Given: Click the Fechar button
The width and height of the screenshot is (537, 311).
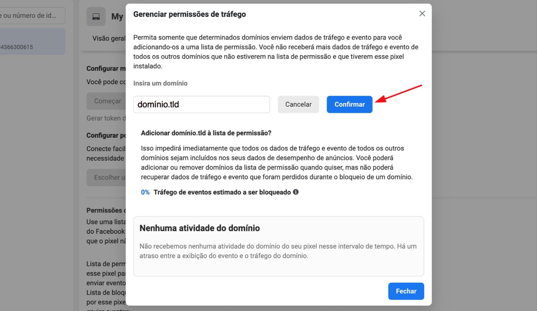Looking at the screenshot, I should point(406,291).
